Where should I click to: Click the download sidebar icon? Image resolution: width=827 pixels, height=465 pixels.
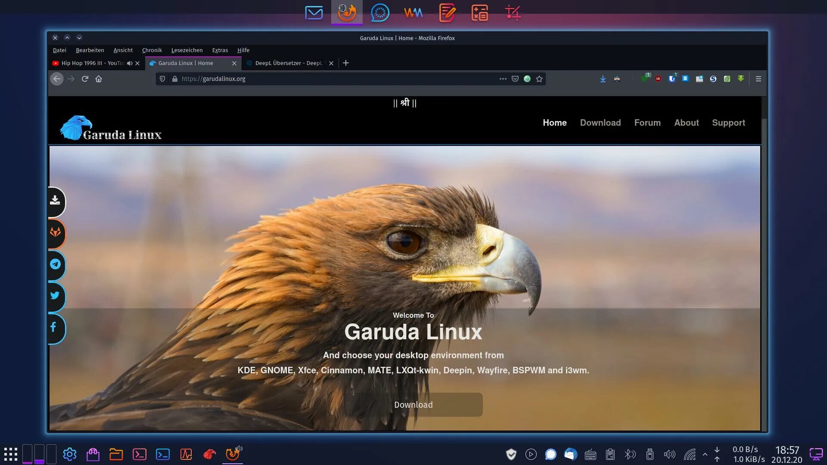click(55, 201)
